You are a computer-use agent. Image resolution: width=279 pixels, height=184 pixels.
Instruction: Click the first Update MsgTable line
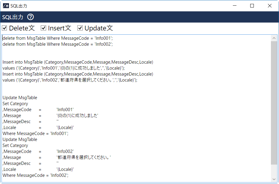pyautogui.click(x=20, y=98)
